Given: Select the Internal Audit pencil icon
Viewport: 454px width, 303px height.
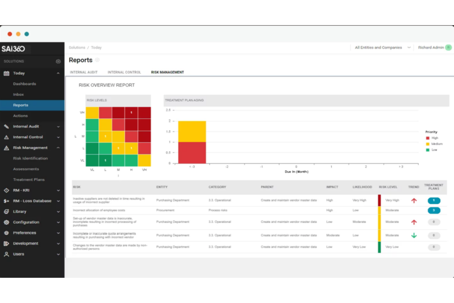Looking at the screenshot, I should tap(6, 126).
